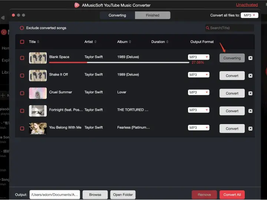
Task: Click the Blank Space album thumbnail
Action: [38, 58]
